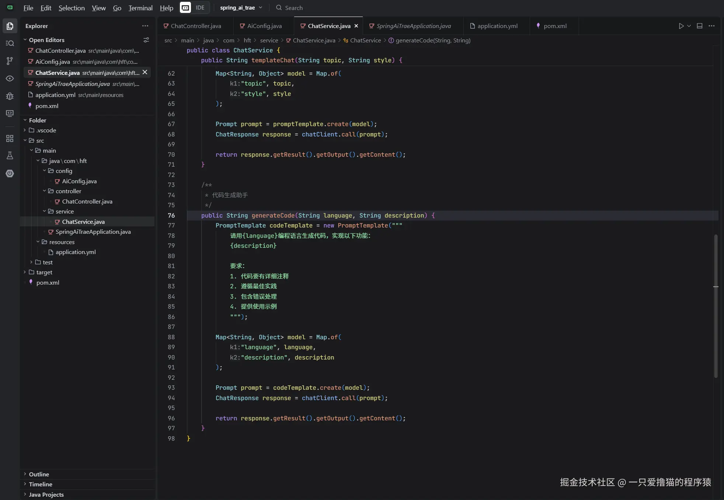Click ChatService in the breadcrumb path

365,40
